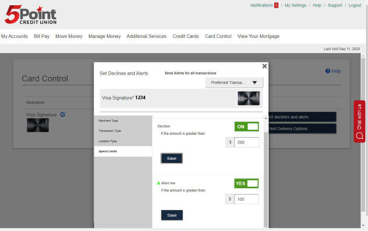This screenshot has height=231, width=368.
Task: Click the Decline amount field showing 500
Action: 247,142
